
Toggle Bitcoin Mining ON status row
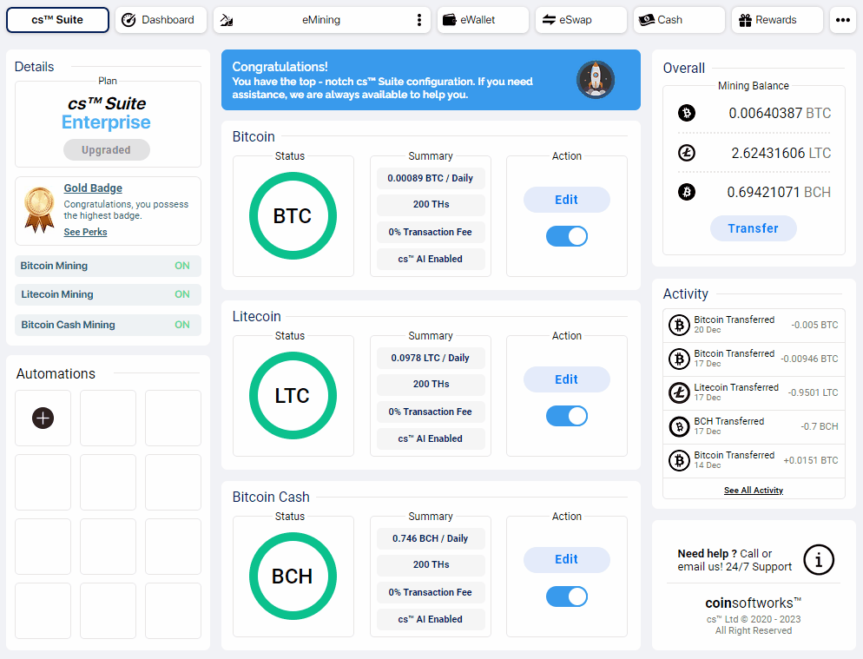pyautogui.click(x=108, y=266)
